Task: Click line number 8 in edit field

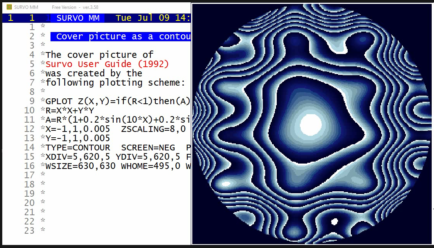Action: pyautogui.click(x=32, y=92)
